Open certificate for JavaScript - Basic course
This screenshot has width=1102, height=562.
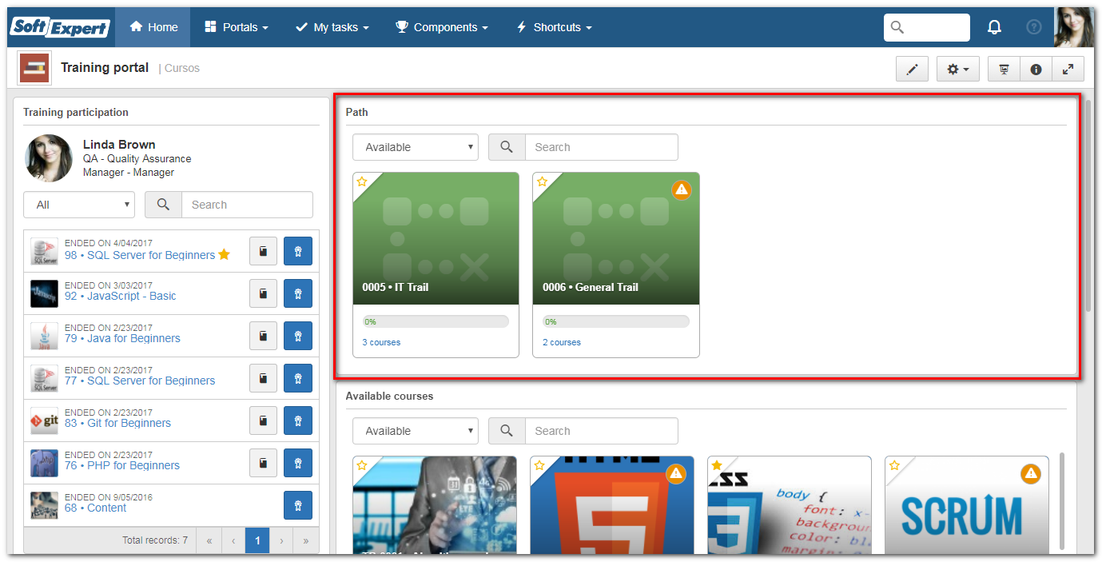pos(297,293)
